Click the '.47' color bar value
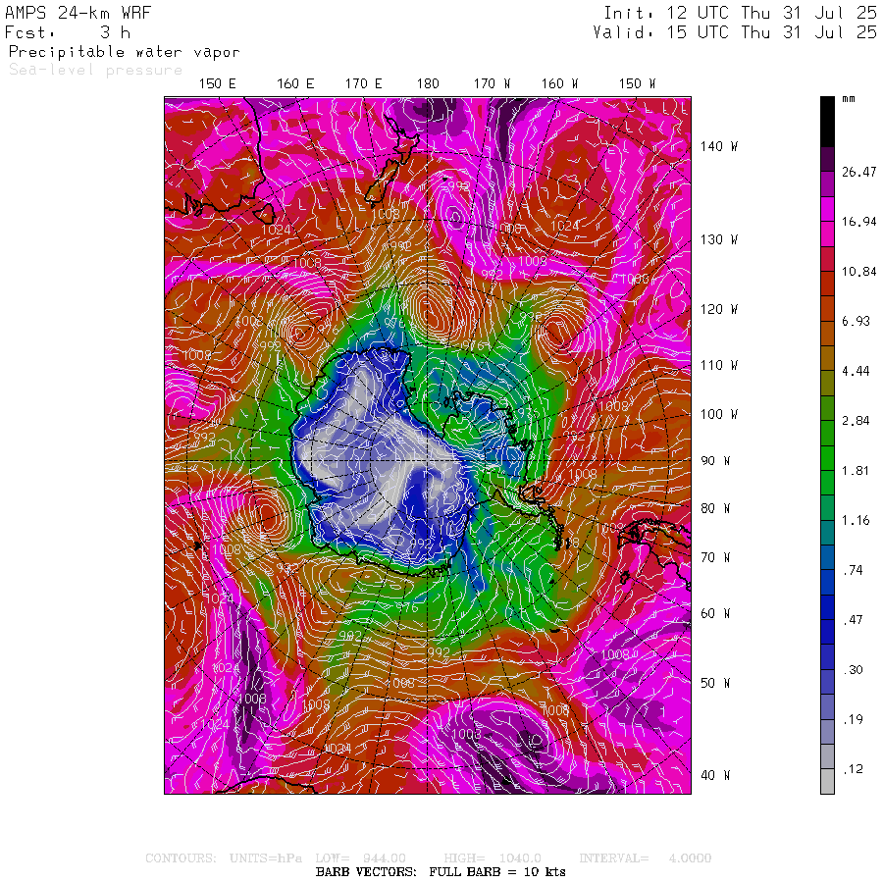The width and height of the screenshot is (883, 883). pyautogui.click(x=854, y=620)
